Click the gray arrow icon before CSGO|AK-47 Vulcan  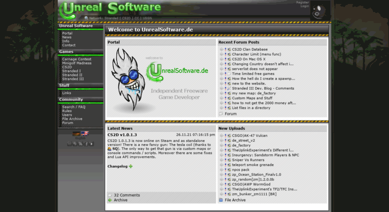[221, 135]
